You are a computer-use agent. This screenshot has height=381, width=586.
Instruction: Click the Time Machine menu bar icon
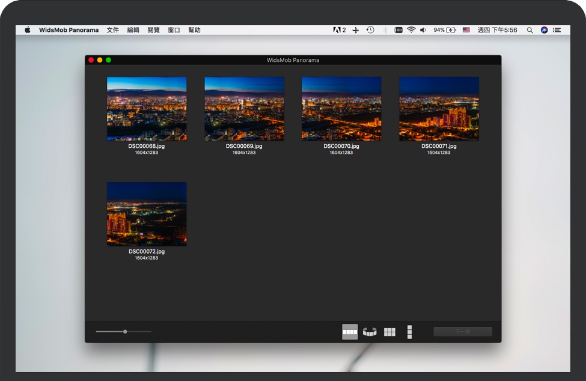(370, 30)
